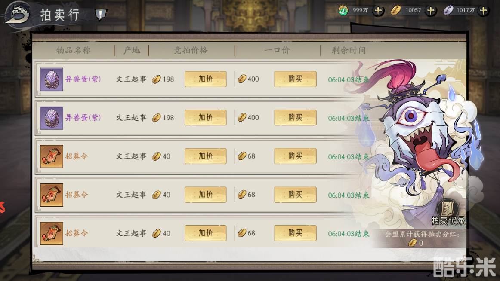Viewport: 500px width, 281px height.
Task: Open the exclamation info shield icon
Action: click(101, 14)
